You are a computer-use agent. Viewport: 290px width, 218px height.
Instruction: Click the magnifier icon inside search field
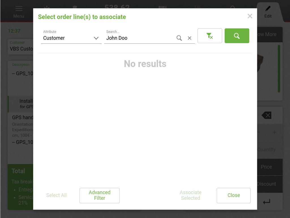coord(179,38)
